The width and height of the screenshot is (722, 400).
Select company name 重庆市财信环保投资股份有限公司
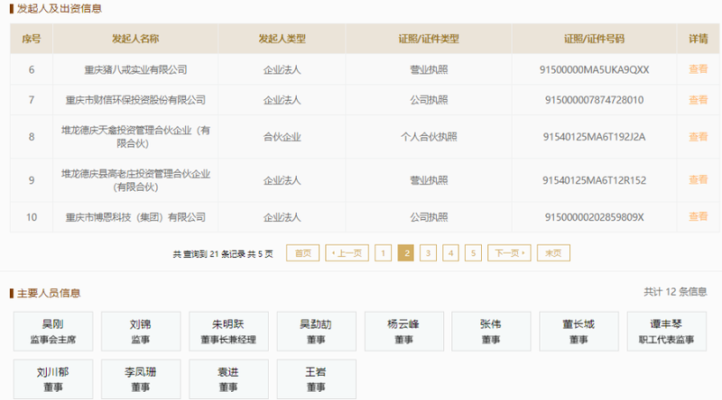click(x=135, y=100)
